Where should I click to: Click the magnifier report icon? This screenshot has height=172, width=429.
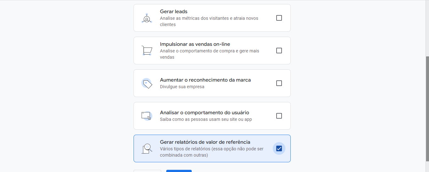coord(147,148)
